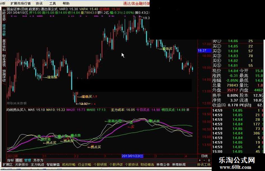Screen dimensions: 265x171
Task: Open the 资讯 menu
Action: coord(39,3)
